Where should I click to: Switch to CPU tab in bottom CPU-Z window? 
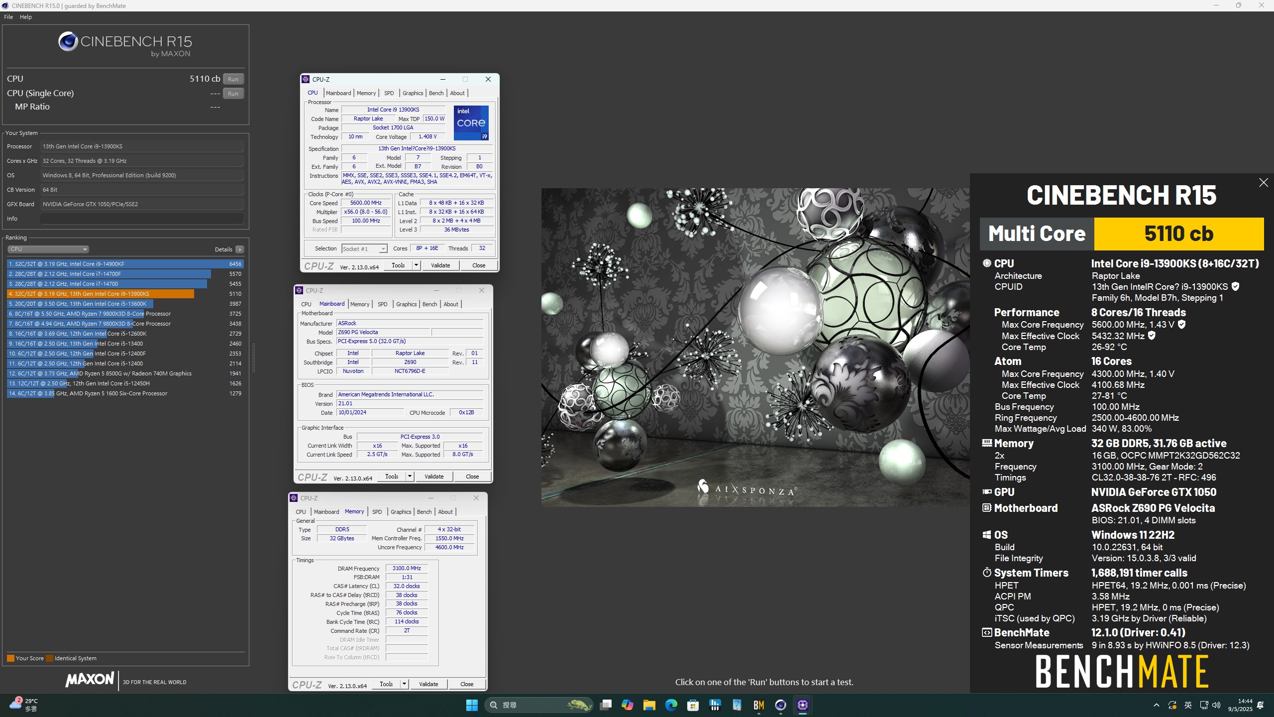[x=301, y=512]
